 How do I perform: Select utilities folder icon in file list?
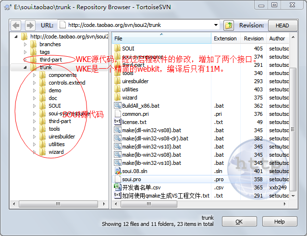(x=118, y=89)
